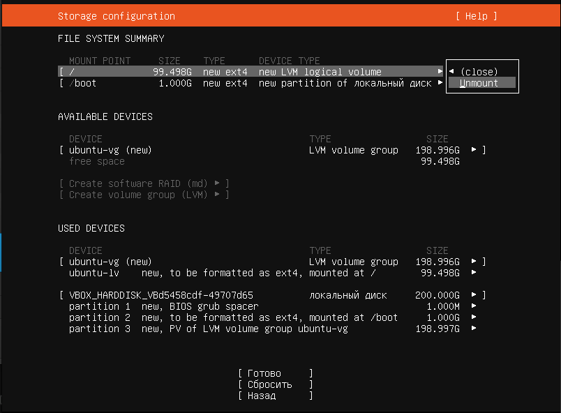The height and width of the screenshot is (413, 561).
Task: Expand arrow for partition 1 BIOS grub spacer
Action: pyautogui.click(x=475, y=306)
